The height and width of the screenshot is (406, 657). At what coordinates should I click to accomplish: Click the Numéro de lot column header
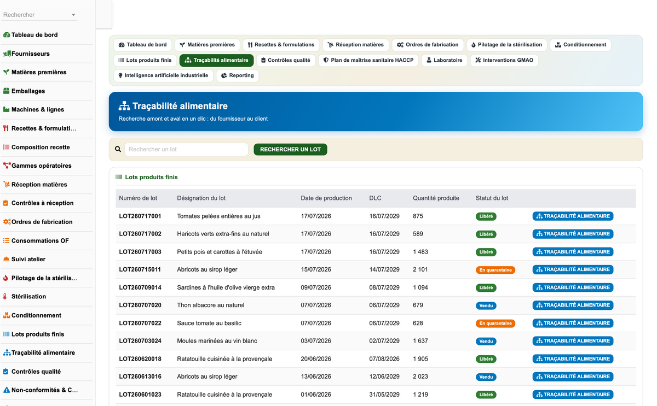(138, 198)
